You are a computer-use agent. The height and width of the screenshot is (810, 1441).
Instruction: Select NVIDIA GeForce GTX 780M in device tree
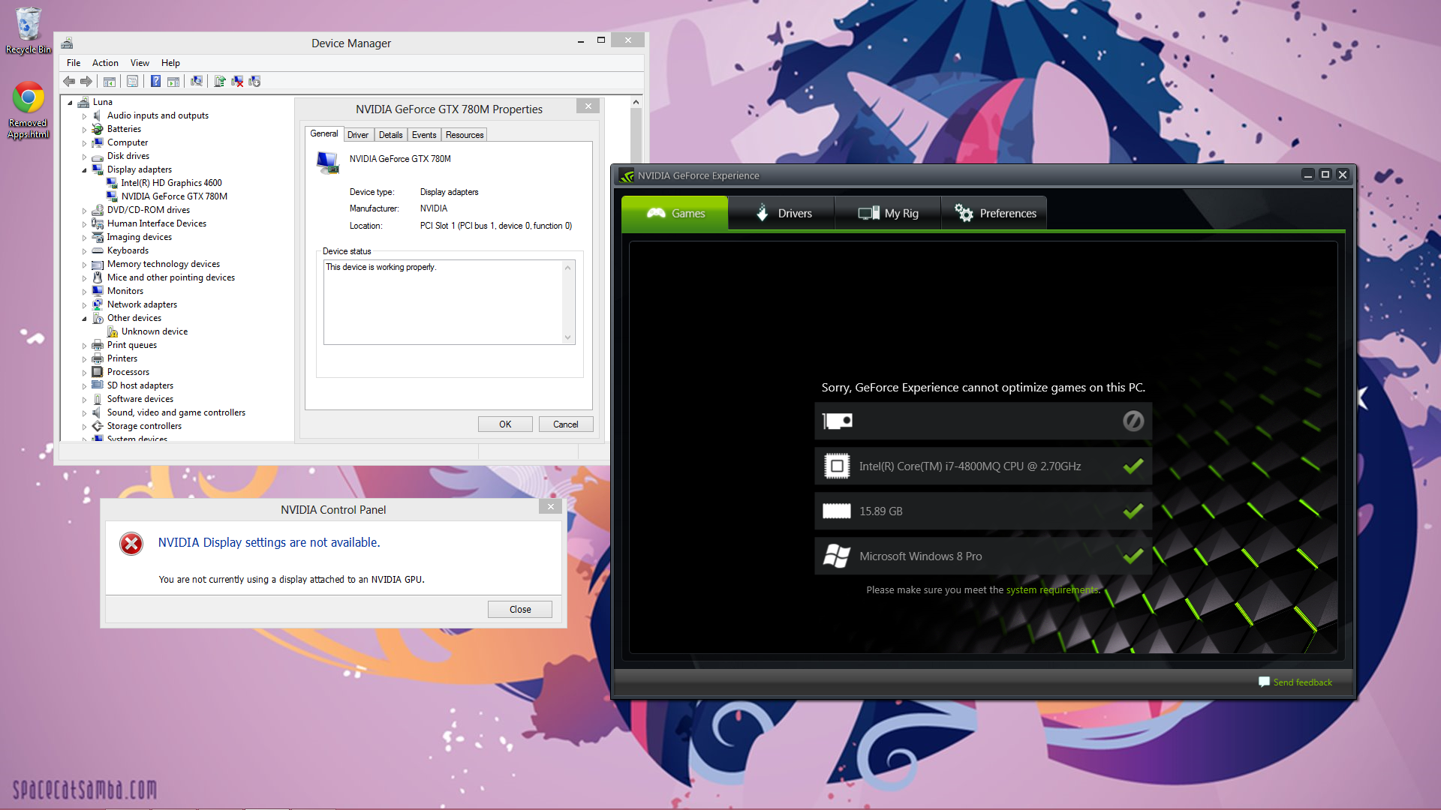(174, 196)
